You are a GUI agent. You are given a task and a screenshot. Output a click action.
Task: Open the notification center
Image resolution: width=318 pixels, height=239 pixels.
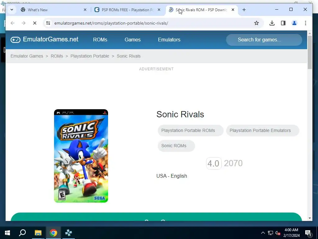pos(308,233)
